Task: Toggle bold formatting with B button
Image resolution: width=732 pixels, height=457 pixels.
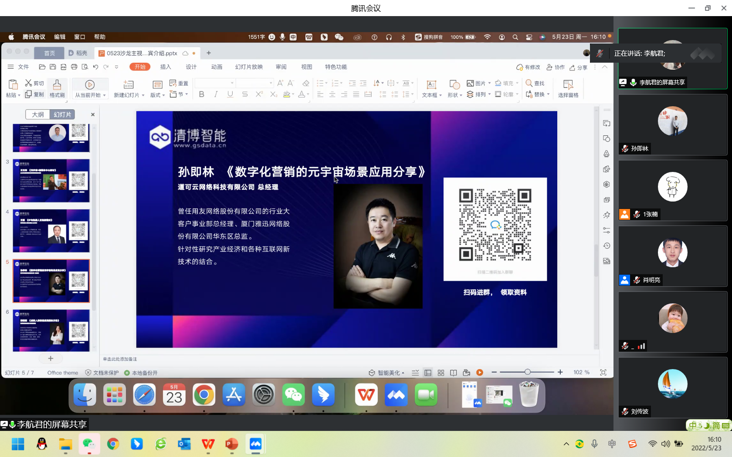Action: point(201,94)
